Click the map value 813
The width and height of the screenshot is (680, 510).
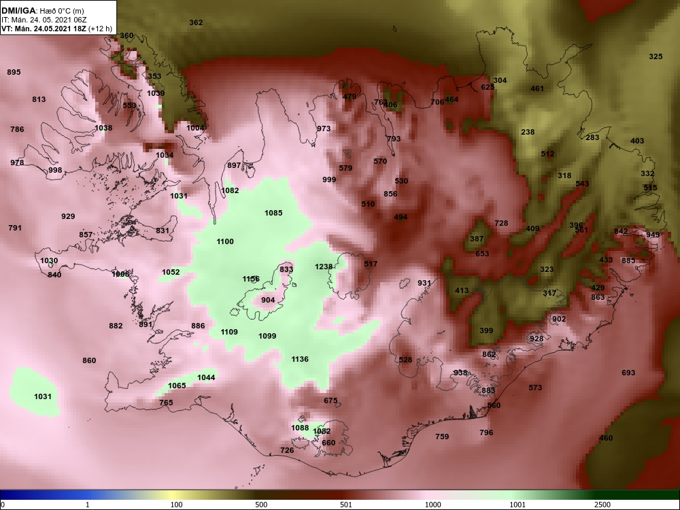(x=39, y=100)
